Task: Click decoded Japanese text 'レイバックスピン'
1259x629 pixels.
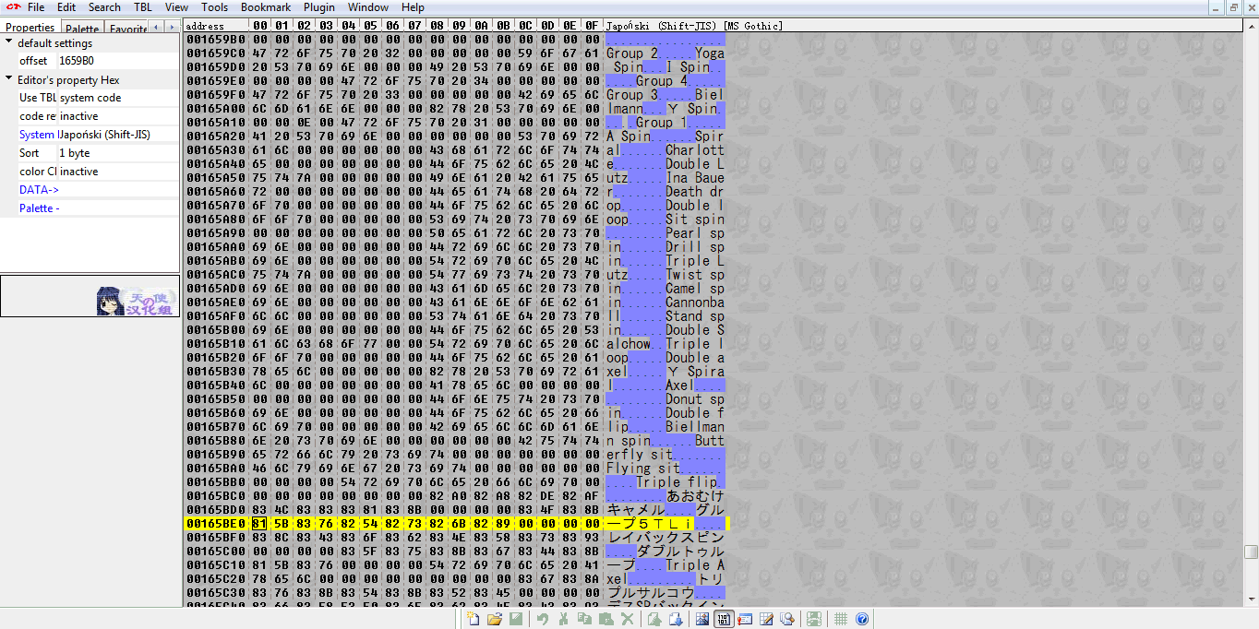Action: point(665,538)
